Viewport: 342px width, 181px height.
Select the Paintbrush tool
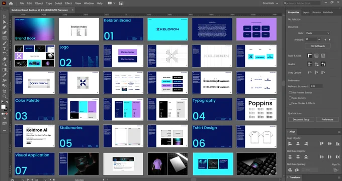point(5,43)
